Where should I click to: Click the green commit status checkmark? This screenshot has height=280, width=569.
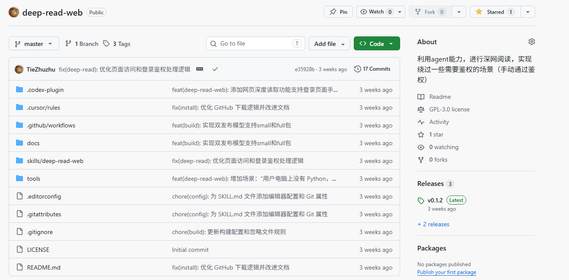click(215, 69)
